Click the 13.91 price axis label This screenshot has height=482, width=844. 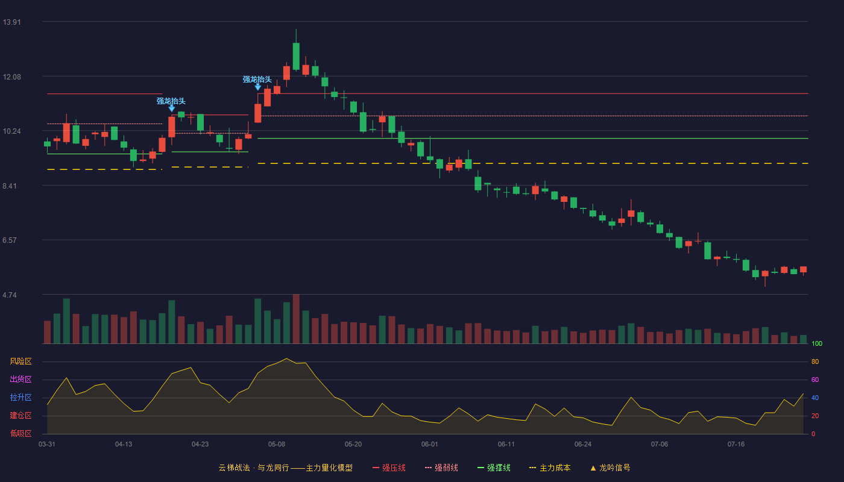click(12, 22)
